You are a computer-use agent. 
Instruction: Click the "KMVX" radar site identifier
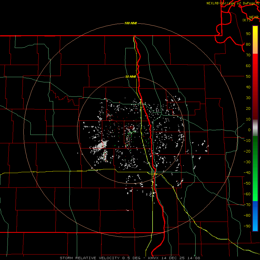click(154, 258)
